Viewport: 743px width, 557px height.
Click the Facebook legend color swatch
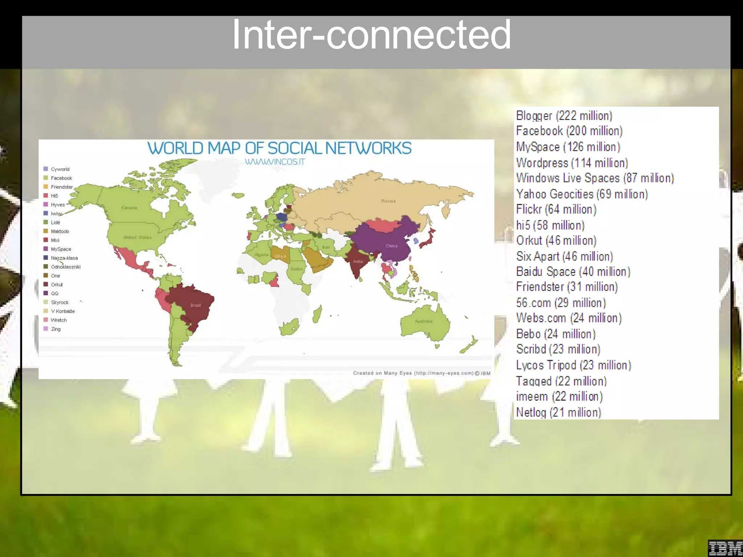[46, 178]
